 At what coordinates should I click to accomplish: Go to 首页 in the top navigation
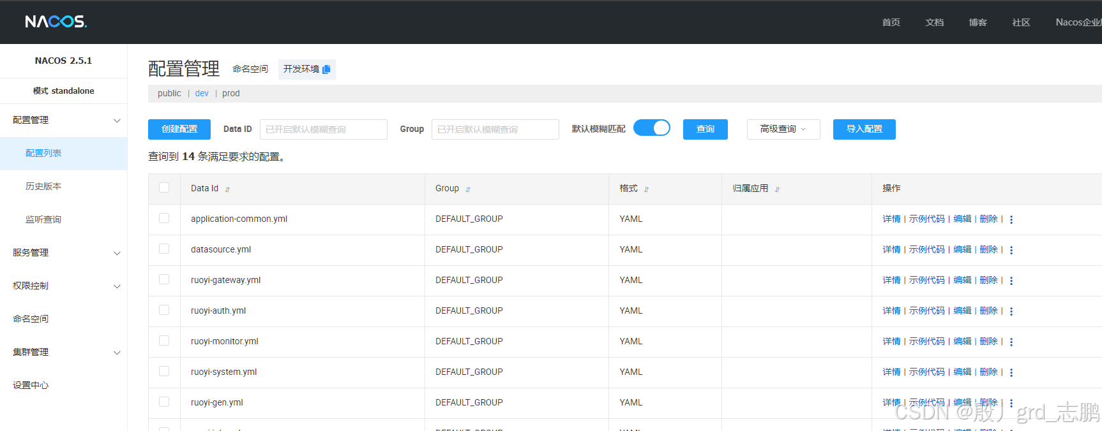891,22
